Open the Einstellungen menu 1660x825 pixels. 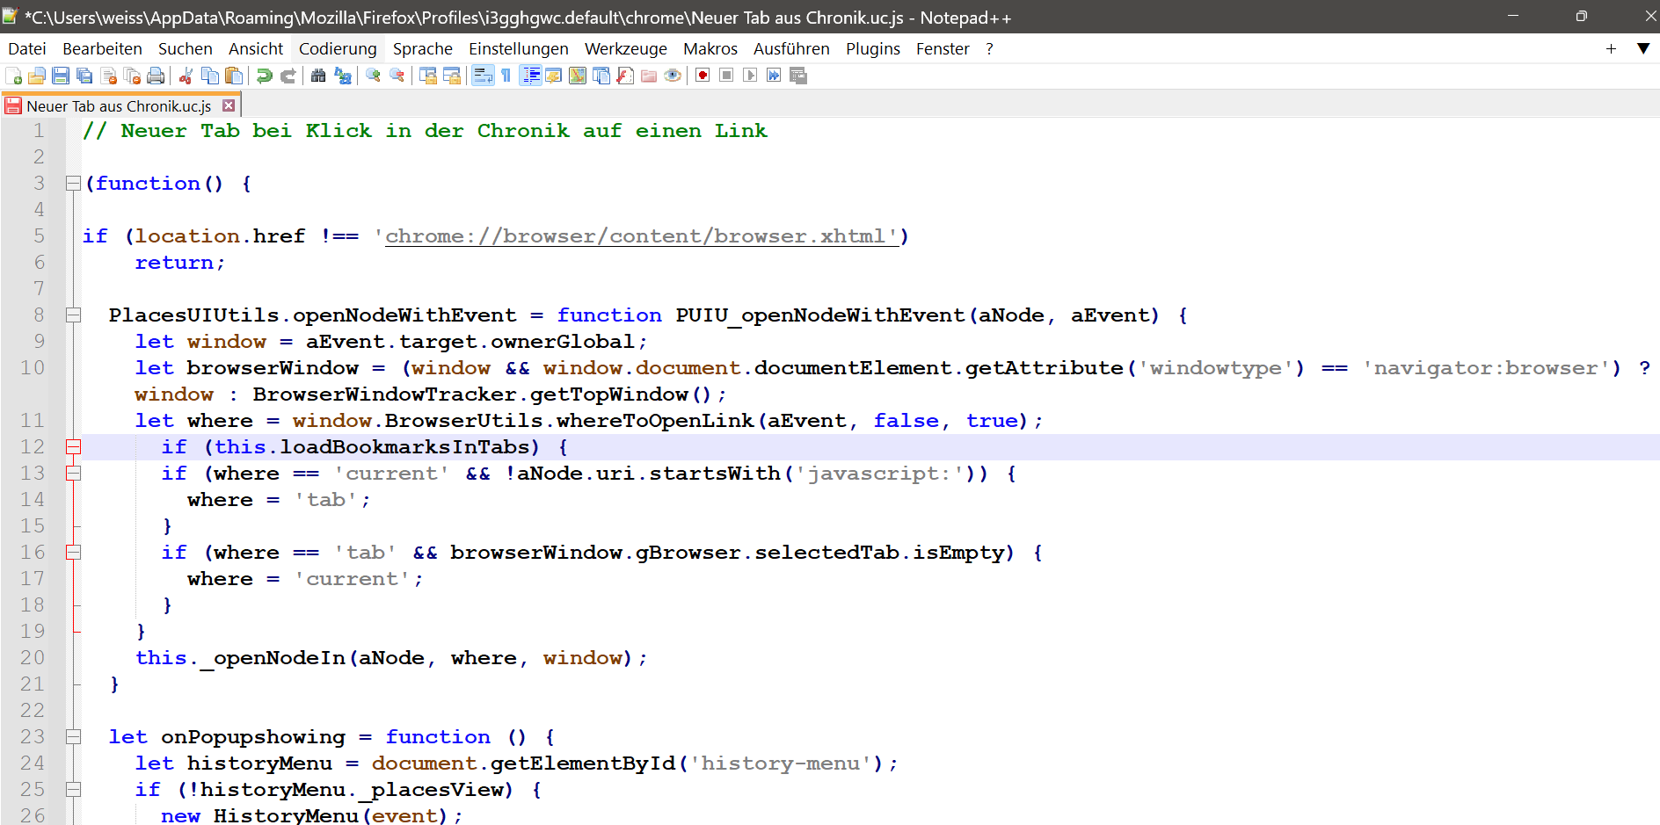518,49
